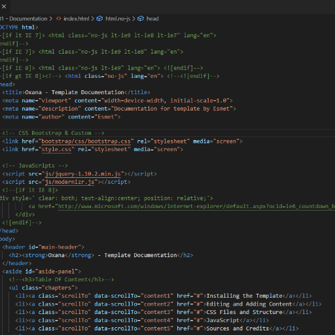335x335 pixels.
Task: Follow the bootstrap/css/bootstrap.css link
Action: tap(86, 141)
